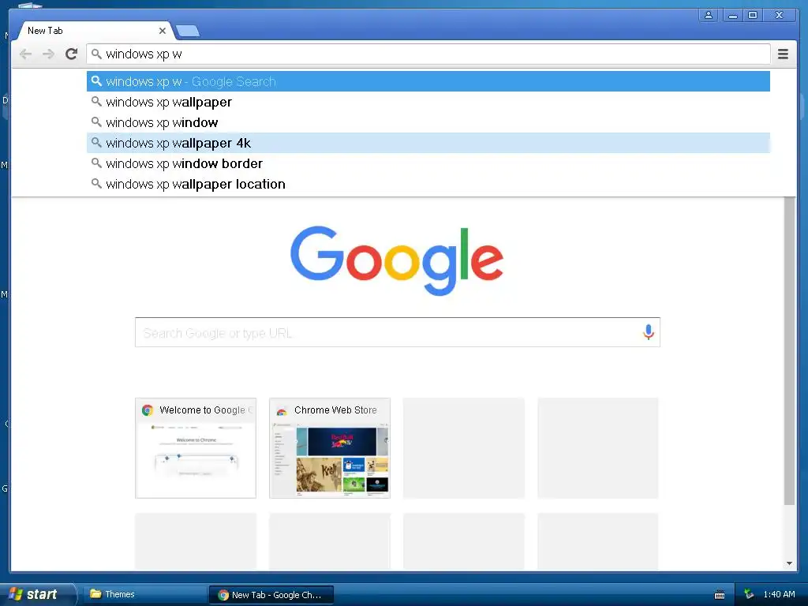Click the Google search box on page
808x606 pixels.
[x=398, y=332]
